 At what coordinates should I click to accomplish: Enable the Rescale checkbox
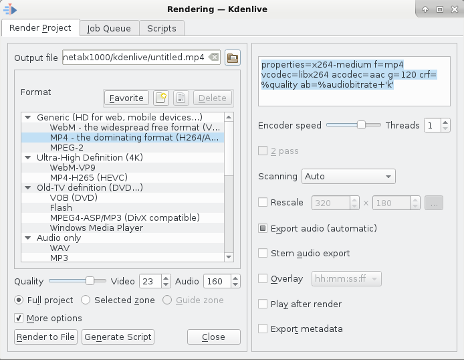pos(263,203)
